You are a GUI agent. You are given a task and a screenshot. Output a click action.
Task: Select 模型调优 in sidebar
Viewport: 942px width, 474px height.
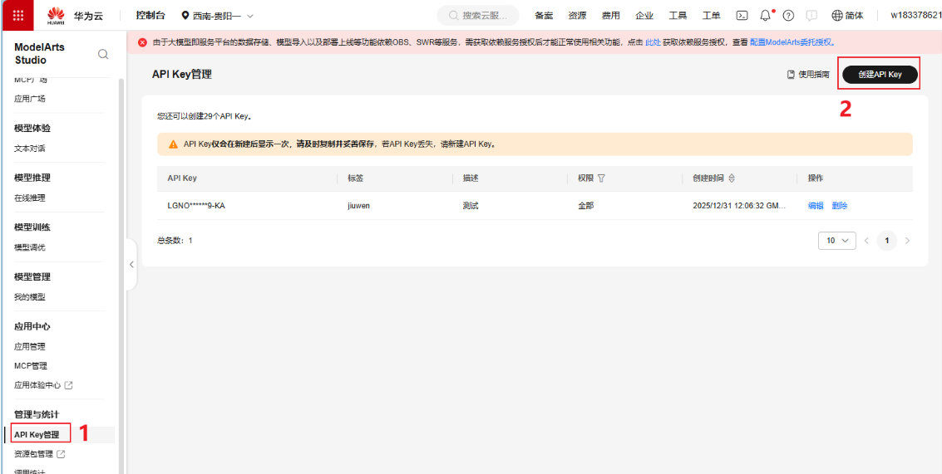coord(29,247)
